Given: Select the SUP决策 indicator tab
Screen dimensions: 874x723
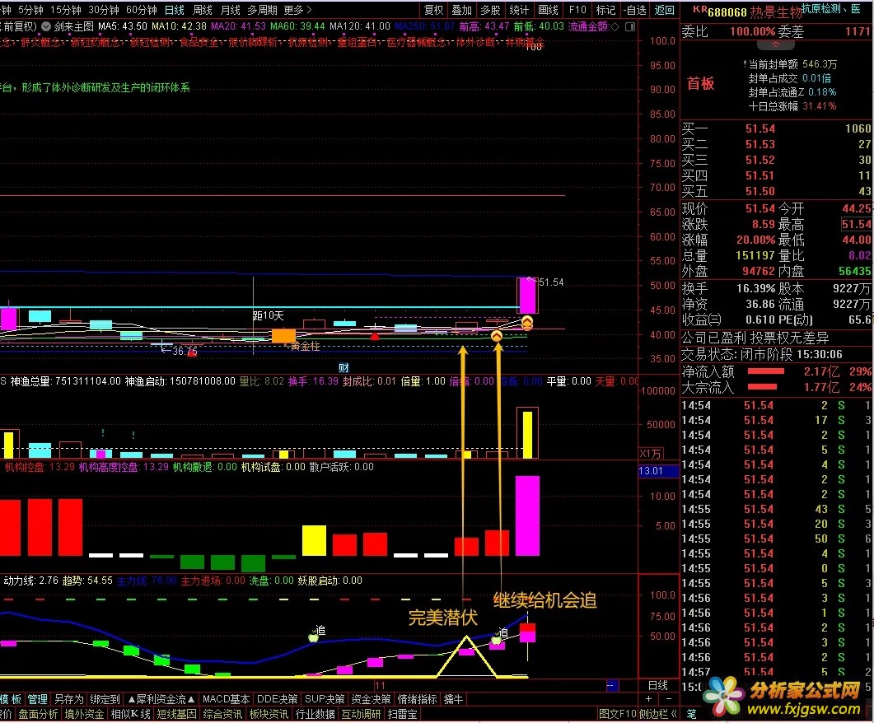Looking at the screenshot, I should [325, 699].
